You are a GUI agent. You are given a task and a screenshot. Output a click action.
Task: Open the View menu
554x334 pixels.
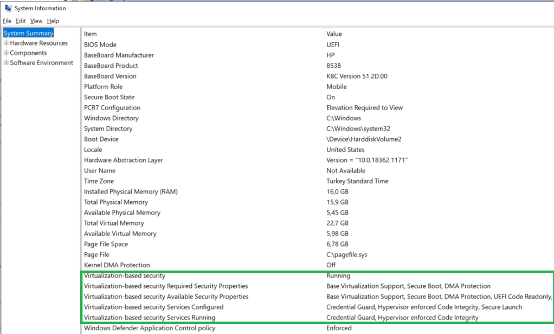tap(36, 21)
